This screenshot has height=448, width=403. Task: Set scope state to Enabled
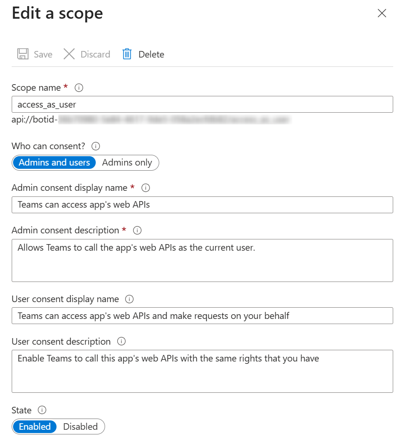click(35, 426)
